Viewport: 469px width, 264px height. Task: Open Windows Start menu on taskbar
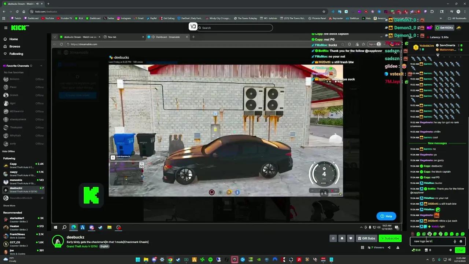pos(138,260)
